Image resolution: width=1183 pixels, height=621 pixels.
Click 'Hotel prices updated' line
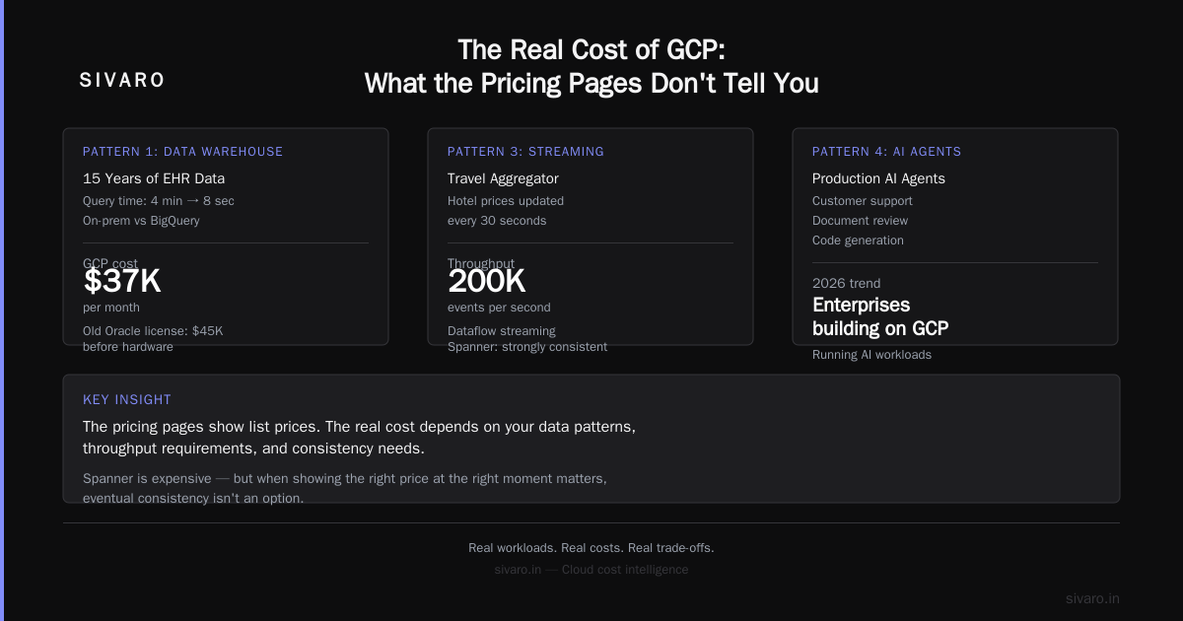pyautogui.click(x=506, y=201)
